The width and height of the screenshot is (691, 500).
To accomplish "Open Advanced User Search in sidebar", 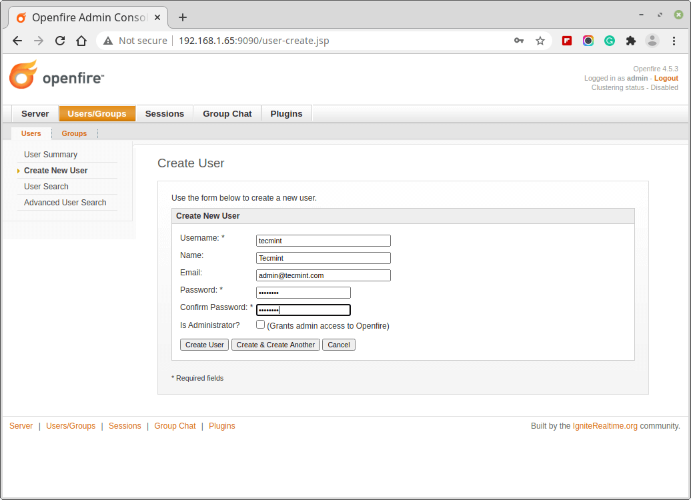I will pos(65,203).
